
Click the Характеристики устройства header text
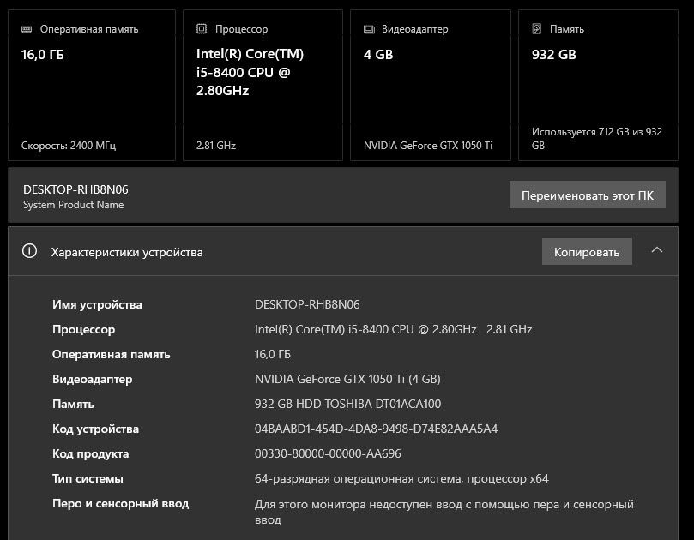click(127, 252)
